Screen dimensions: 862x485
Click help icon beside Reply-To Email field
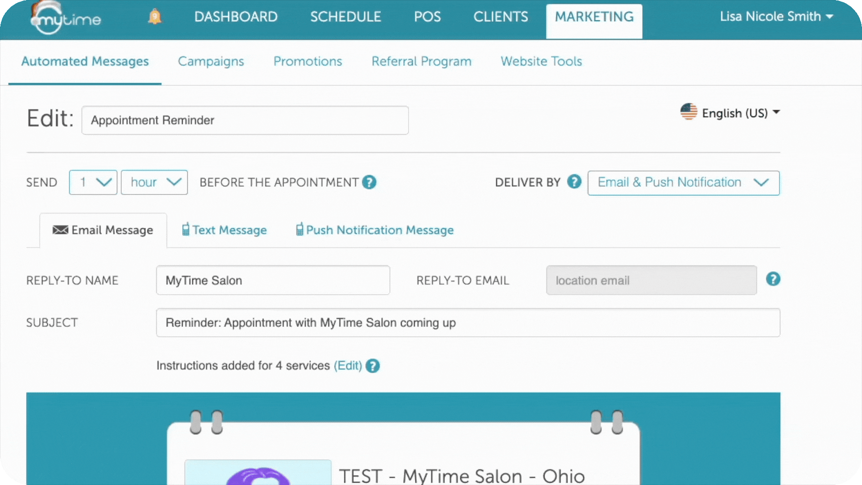tap(773, 279)
